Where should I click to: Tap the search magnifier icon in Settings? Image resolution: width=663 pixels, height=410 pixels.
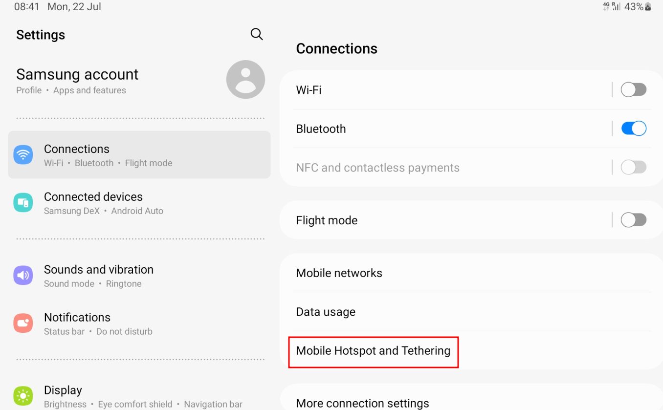click(256, 34)
